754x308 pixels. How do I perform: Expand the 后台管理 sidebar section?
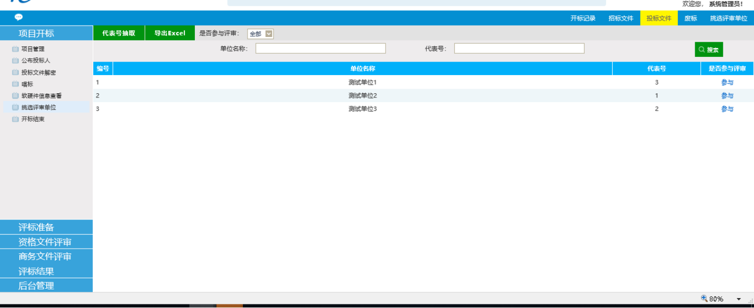tap(46, 286)
